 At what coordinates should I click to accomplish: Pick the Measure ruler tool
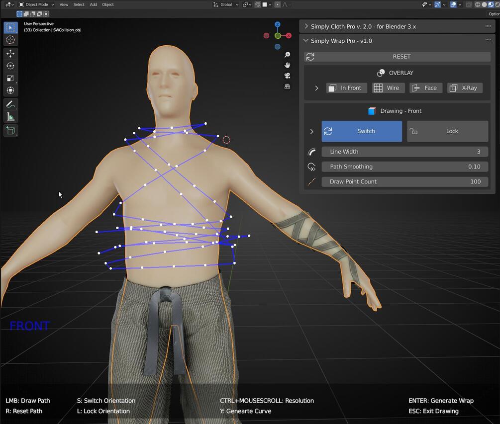(x=10, y=117)
